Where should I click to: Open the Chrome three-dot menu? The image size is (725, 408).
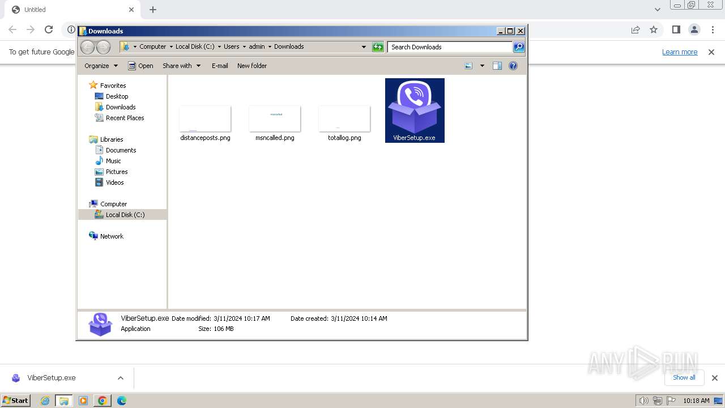[x=713, y=29]
